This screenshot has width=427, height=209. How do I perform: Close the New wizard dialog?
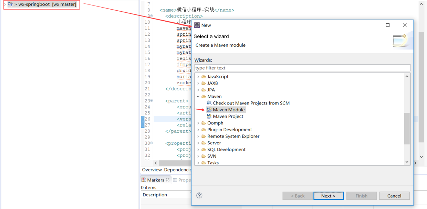point(405,25)
